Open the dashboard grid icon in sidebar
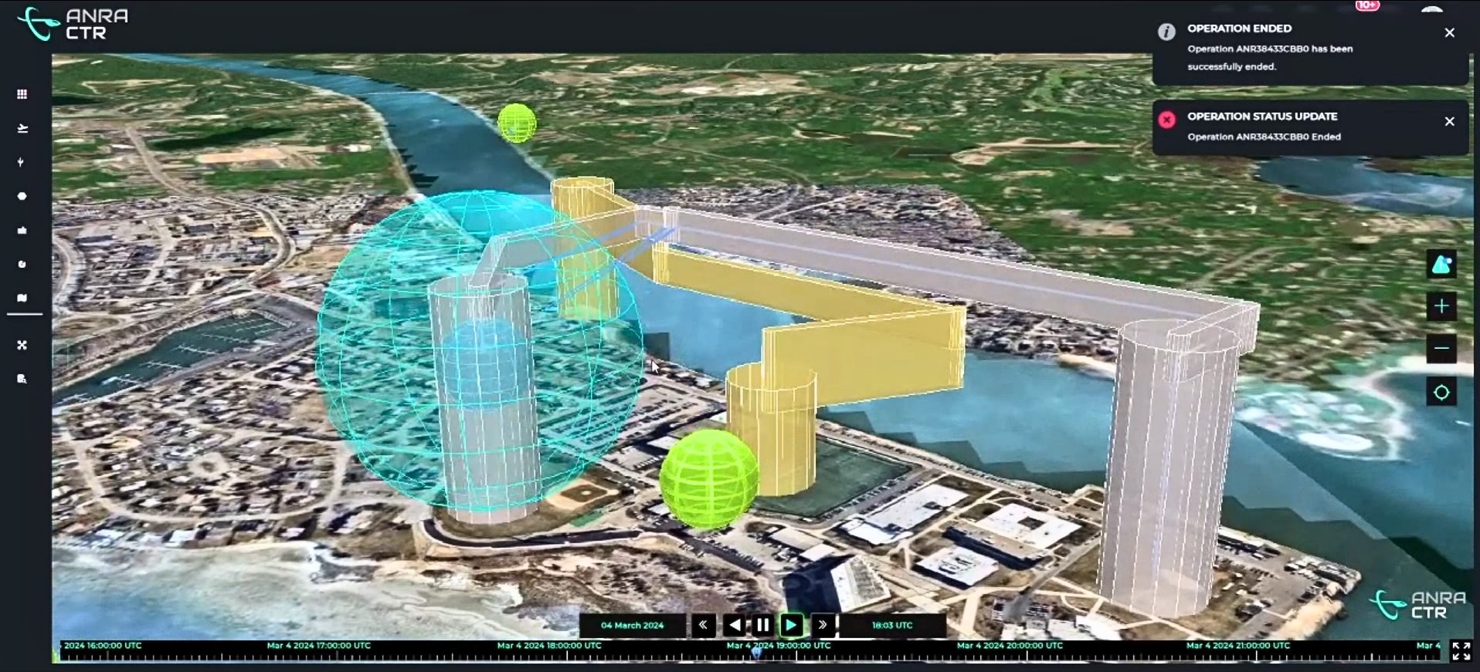Screen dimensions: 1480x672 (22, 94)
